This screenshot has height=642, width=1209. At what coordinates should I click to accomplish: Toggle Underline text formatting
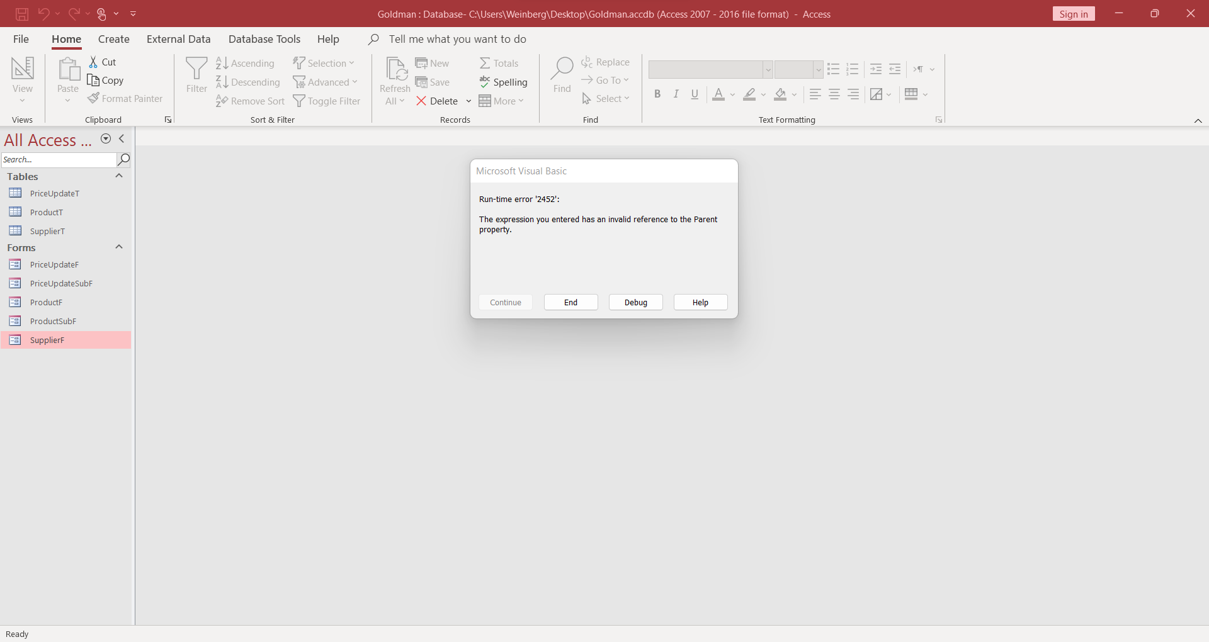click(x=694, y=94)
